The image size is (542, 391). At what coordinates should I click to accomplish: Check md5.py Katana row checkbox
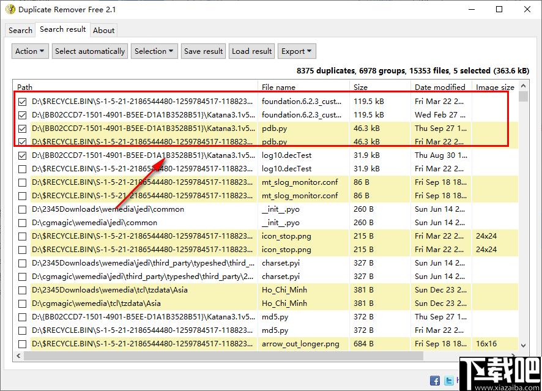tap(23, 318)
